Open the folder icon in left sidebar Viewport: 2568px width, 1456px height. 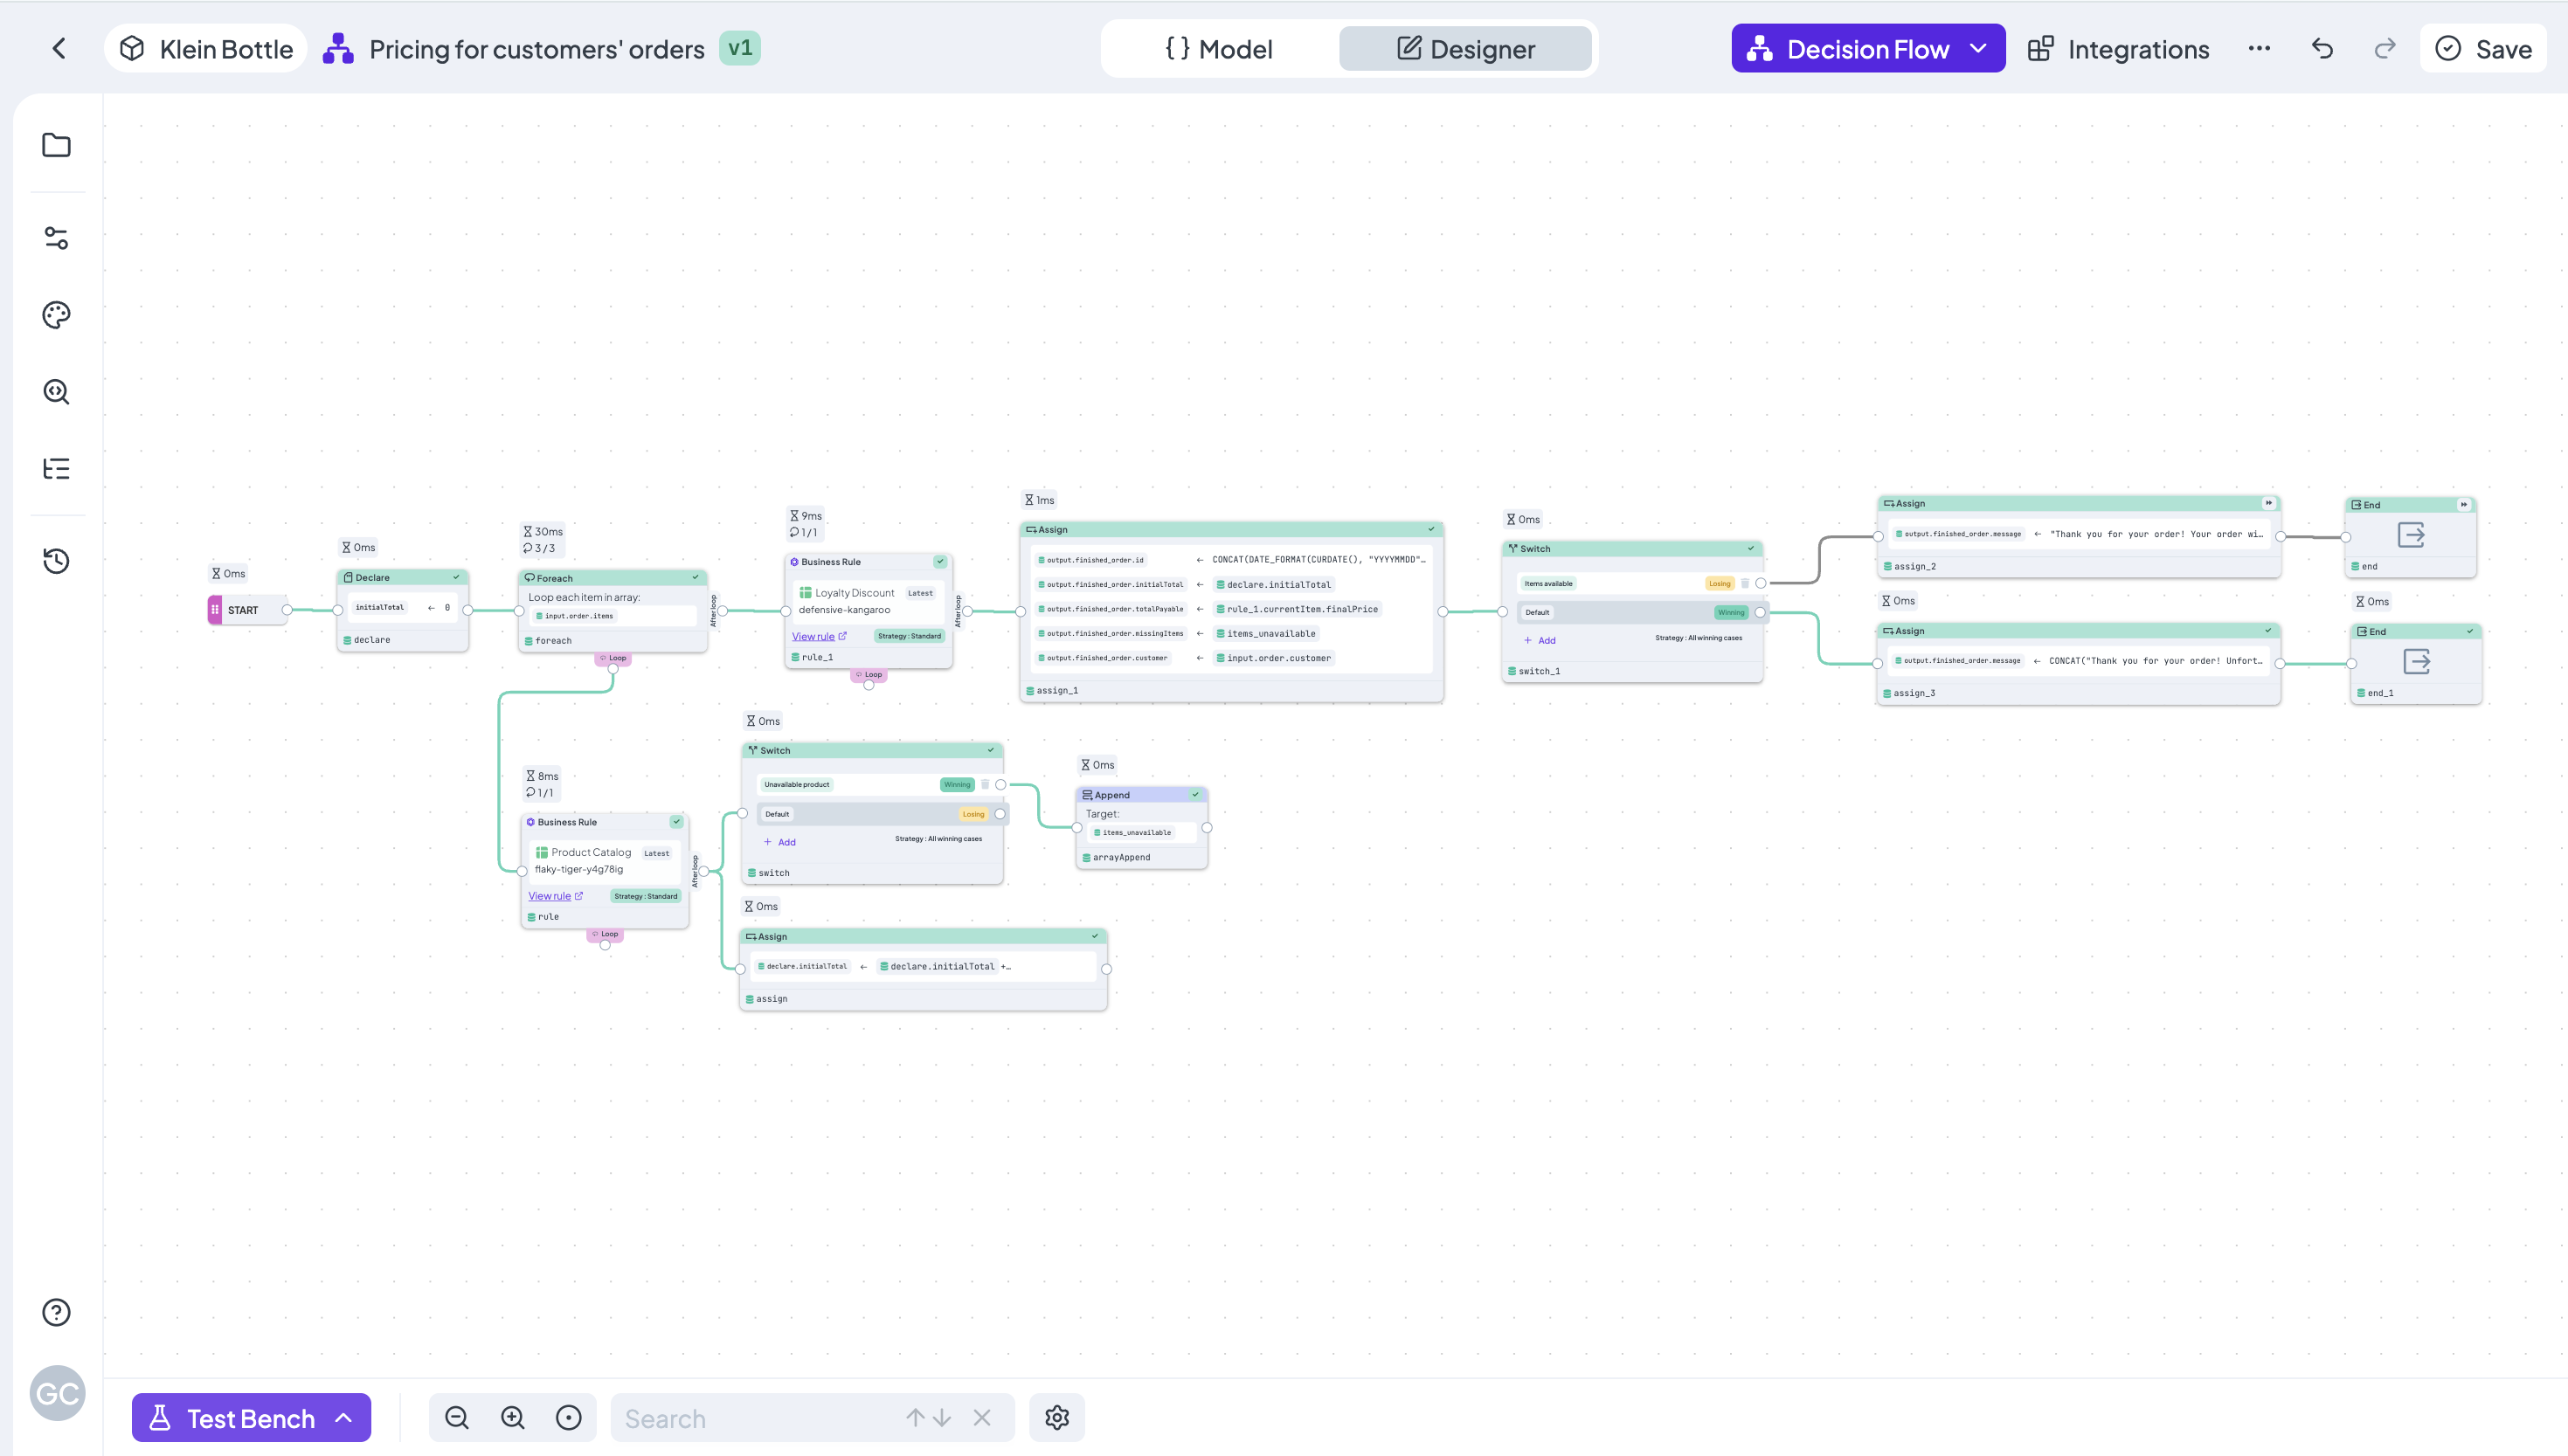(56, 146)
